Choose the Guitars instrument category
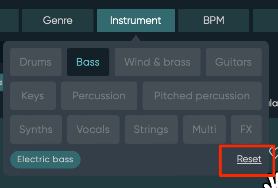Screen dimensions: 278x188 click(233, 62)
